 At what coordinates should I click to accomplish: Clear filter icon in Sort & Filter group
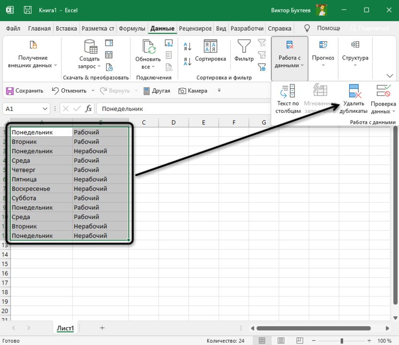(x=262, y=43)
